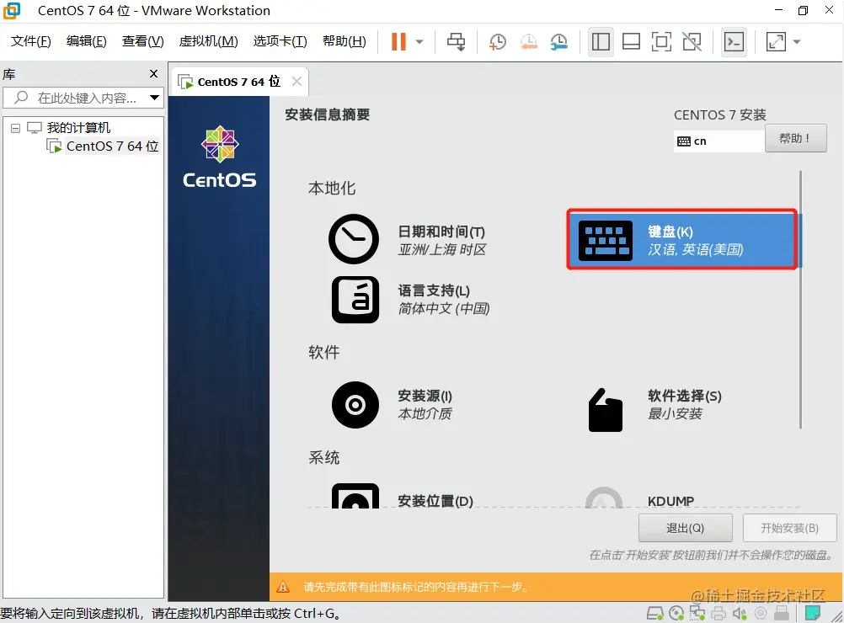The width and height of the screenshot is (844, 623).
Task: Click the webcam status bar icon
Action: click(761, 613)
